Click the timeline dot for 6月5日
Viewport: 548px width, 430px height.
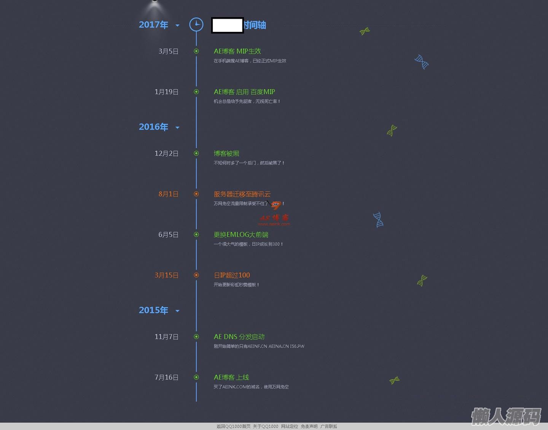coord(196,235)
